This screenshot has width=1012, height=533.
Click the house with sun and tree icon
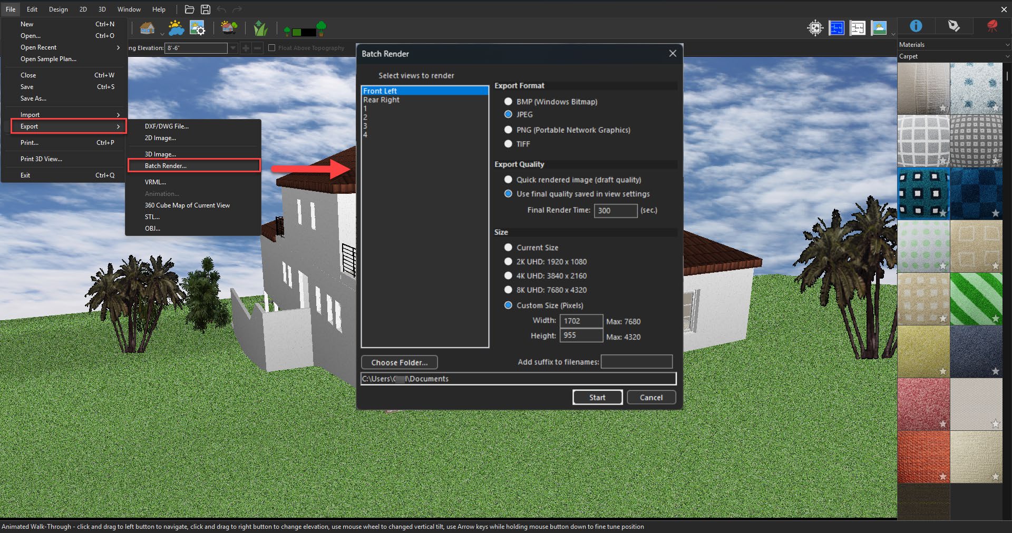(x=229, y=28)
